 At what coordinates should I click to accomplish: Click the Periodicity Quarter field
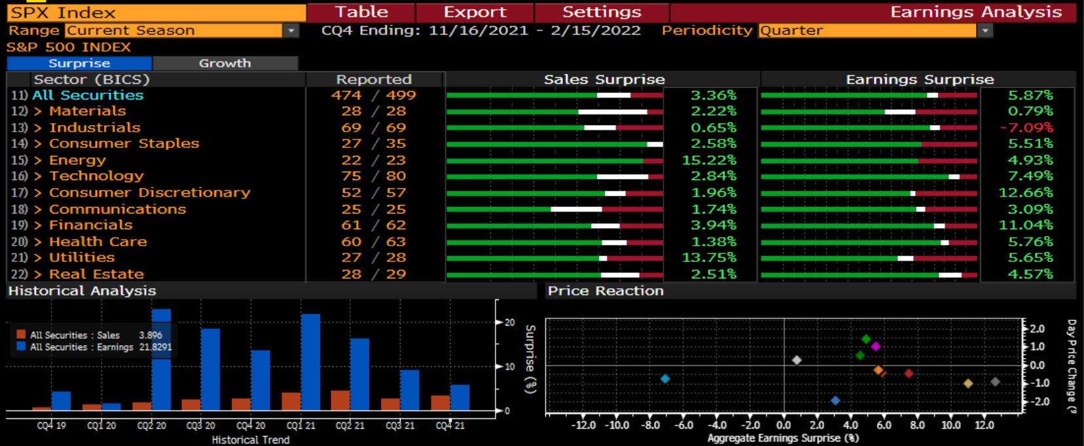(x=867, y=31)
